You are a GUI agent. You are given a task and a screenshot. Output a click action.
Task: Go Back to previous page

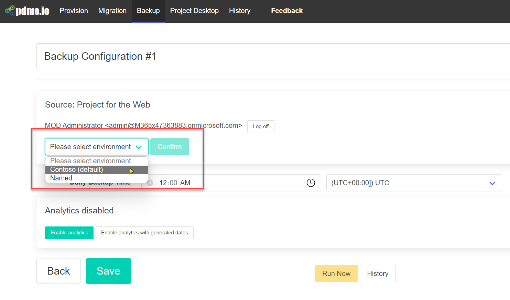click(58, 271)
